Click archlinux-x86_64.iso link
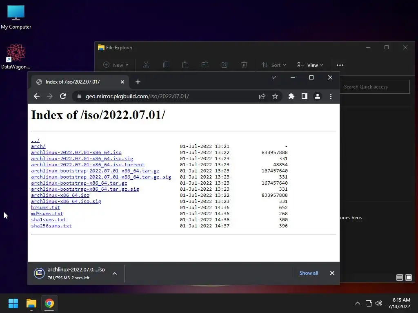The width and height of the screenshot is (418, 313). (x=60, y=195)
